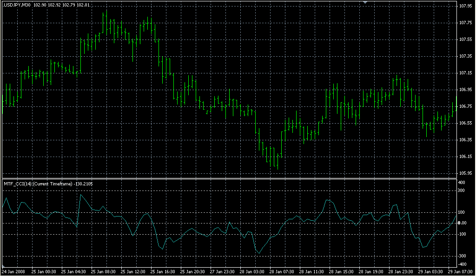Click the highest price bar near 107.85

click(106, 19)
